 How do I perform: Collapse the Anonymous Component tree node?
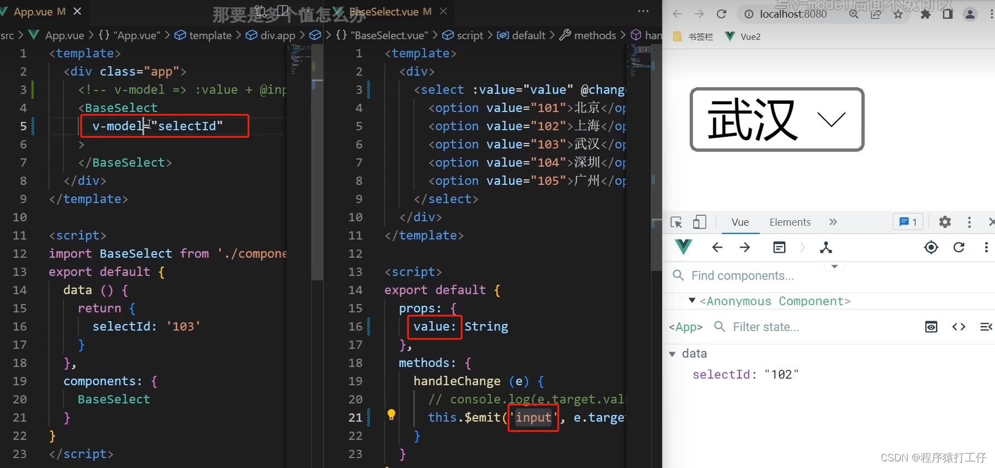[x=692, y=300]
